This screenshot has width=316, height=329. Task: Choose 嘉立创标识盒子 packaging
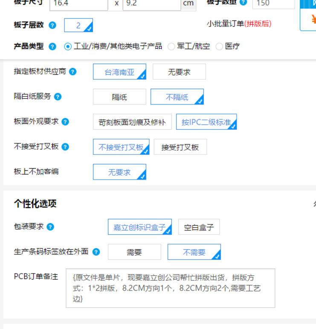tap(140, 227)
